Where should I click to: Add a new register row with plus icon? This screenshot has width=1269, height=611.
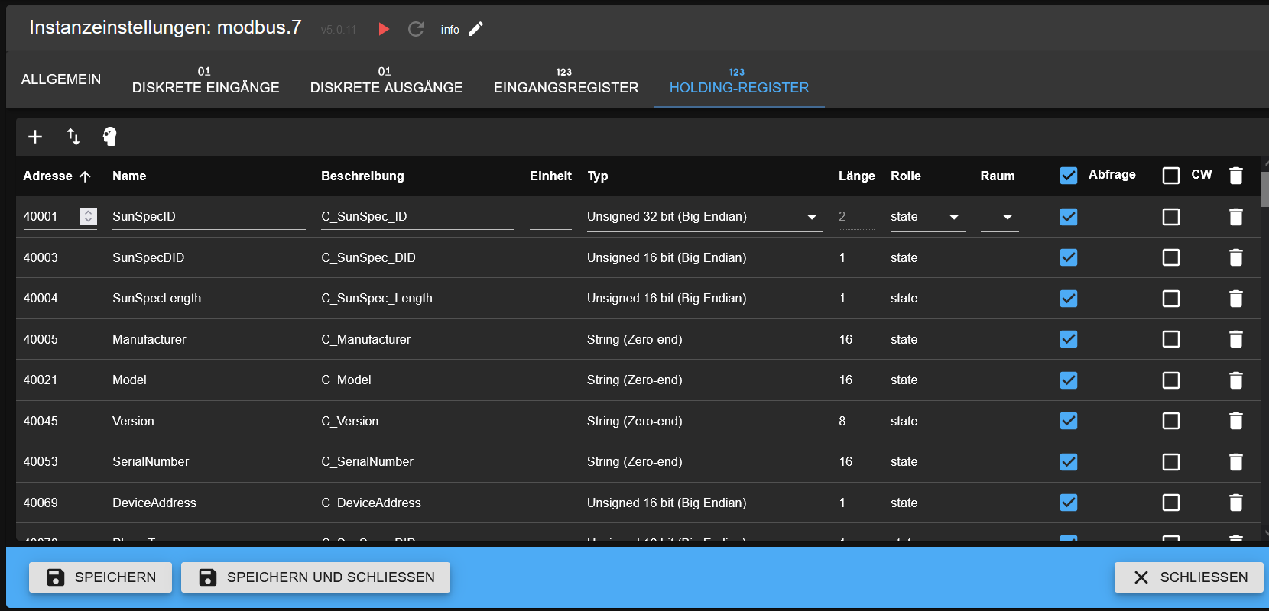pyautogui.click(x=35, y=137)
